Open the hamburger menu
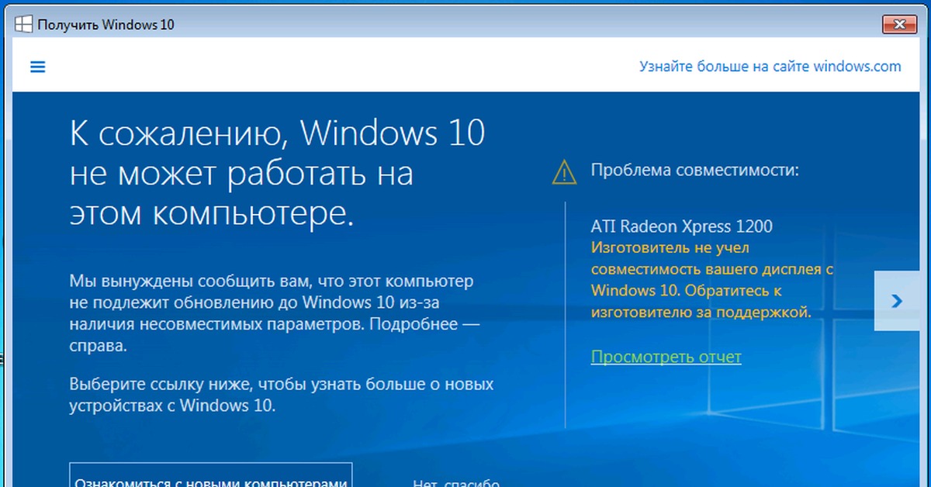The height and width of the screenshot is (487, 931). pyautogui.click(x=37, y=67)
